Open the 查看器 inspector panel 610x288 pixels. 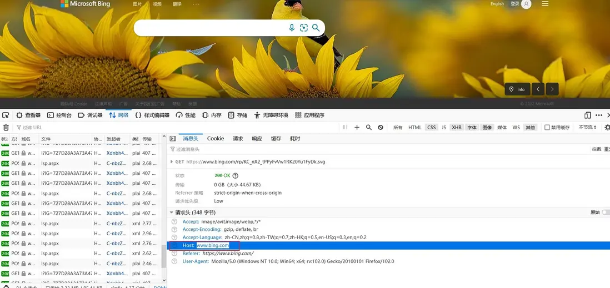click(28, 115)
